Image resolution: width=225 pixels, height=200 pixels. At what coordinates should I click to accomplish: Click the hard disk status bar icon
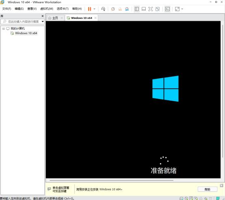click(x=181, y=198)
